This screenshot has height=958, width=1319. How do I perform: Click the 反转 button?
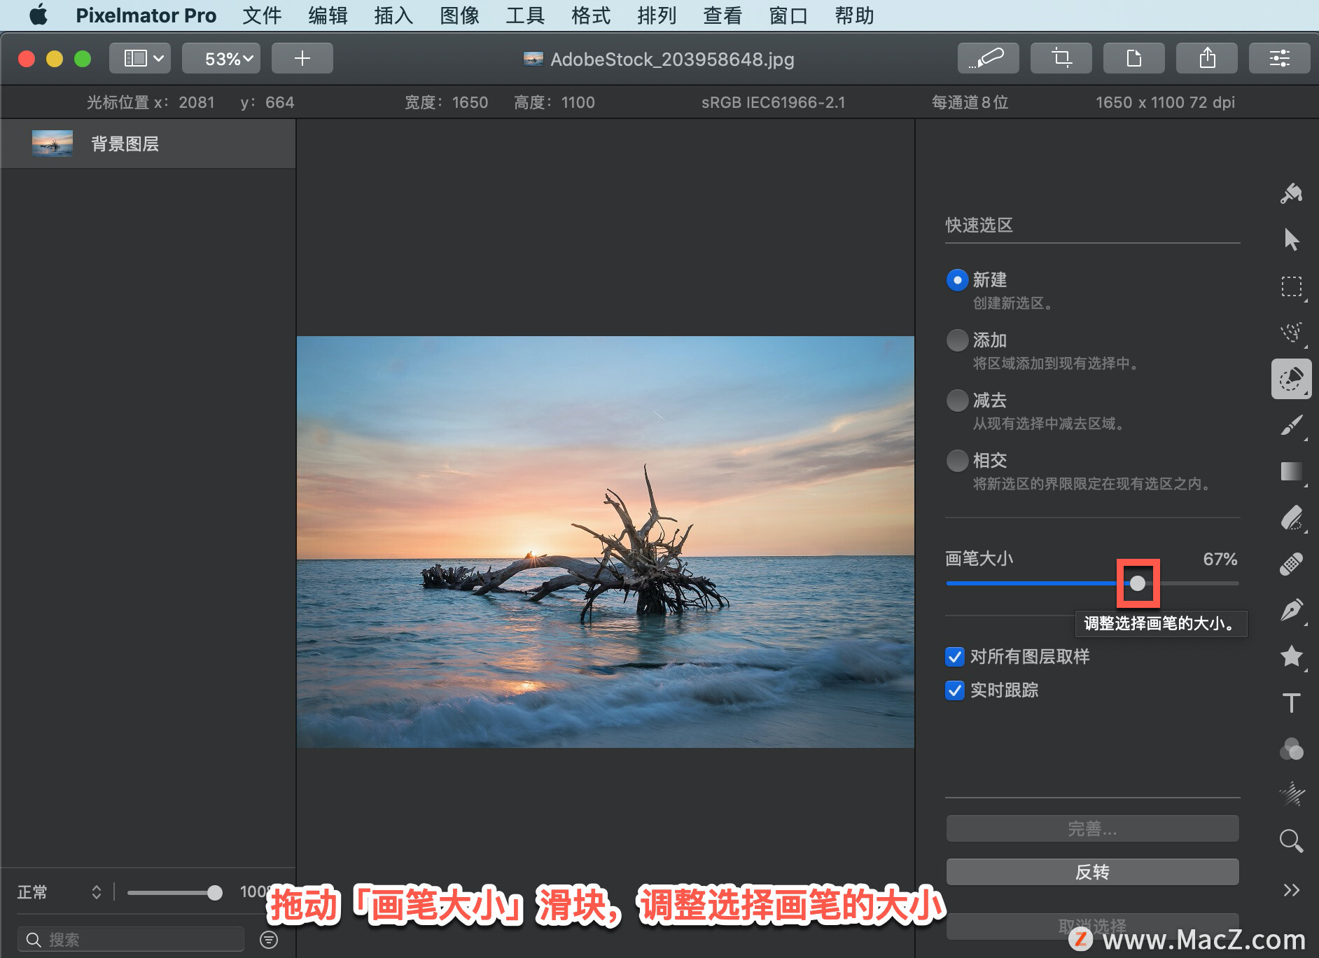pyautogui.click(x=1091, y=871)
